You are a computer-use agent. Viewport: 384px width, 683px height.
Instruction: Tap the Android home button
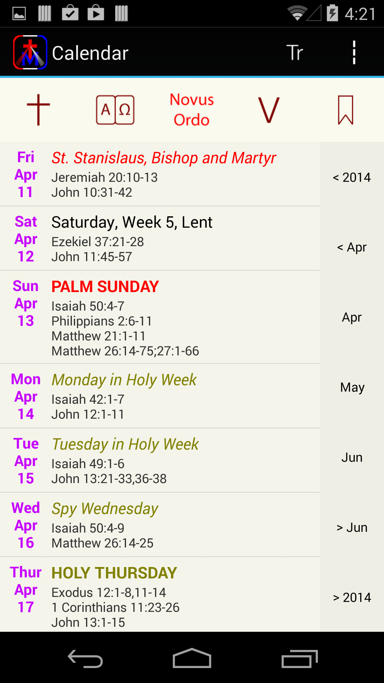(x=192, y=658)
